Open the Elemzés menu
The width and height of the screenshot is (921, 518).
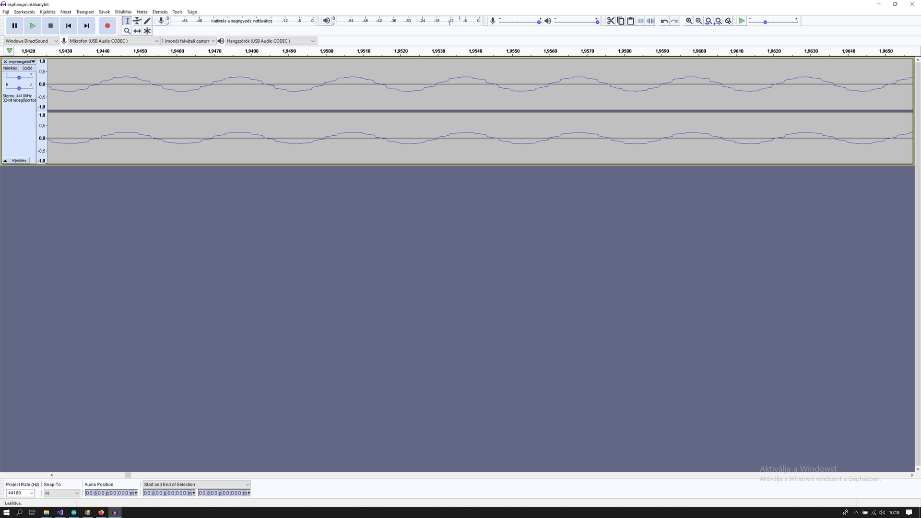click(160, 12)
